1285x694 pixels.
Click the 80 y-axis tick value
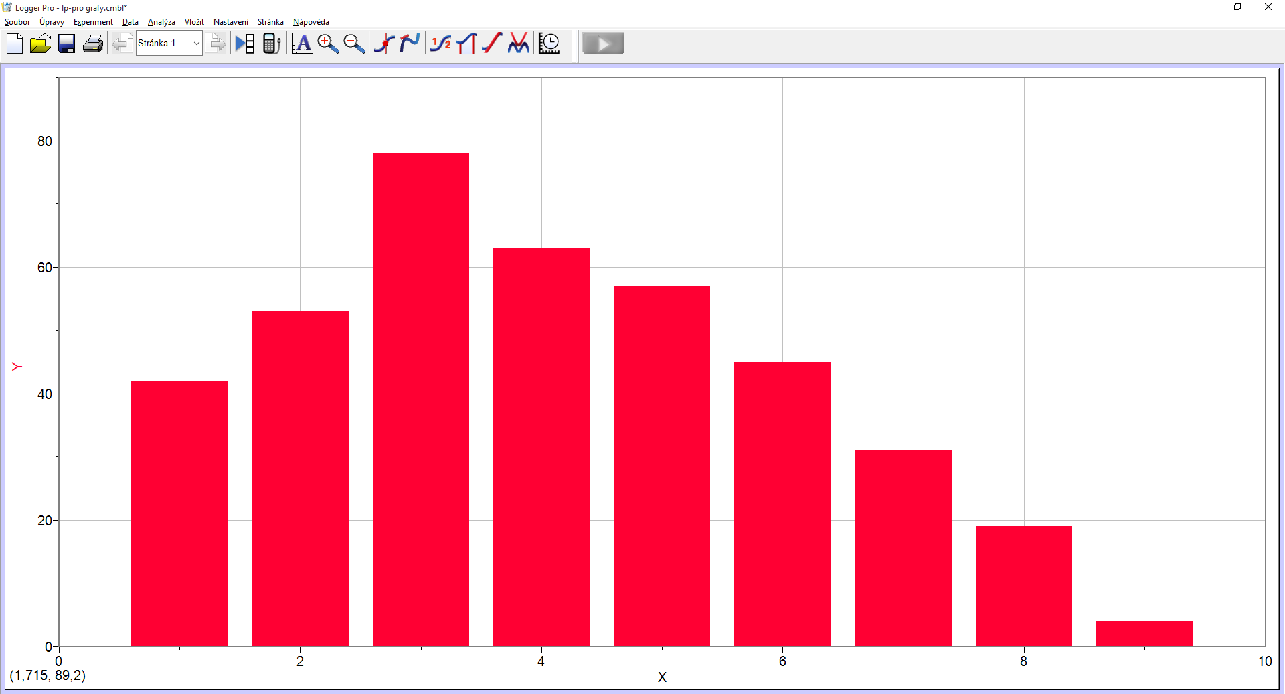pos(44,141)
